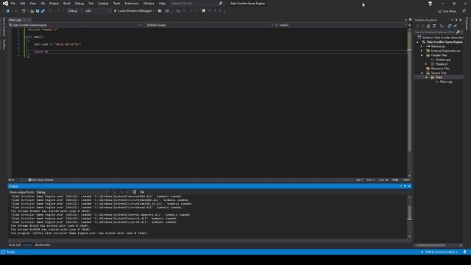
Task: Select the Resource Files folder
Action: [x=440, y=68]
